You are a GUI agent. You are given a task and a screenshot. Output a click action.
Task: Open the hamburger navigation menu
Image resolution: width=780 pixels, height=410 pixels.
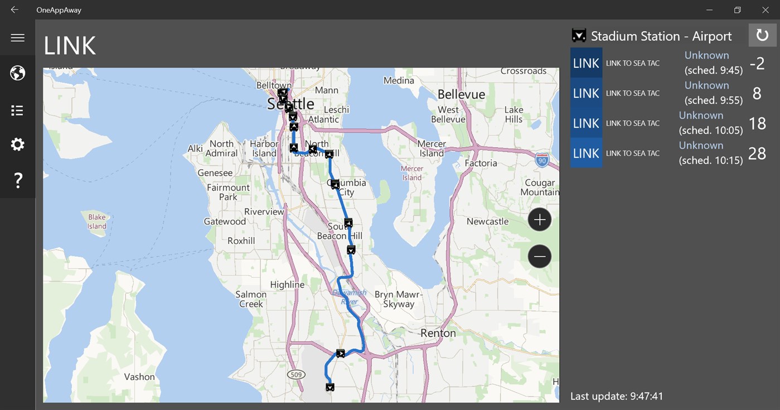pyautogui.click(x=17, y=38)
